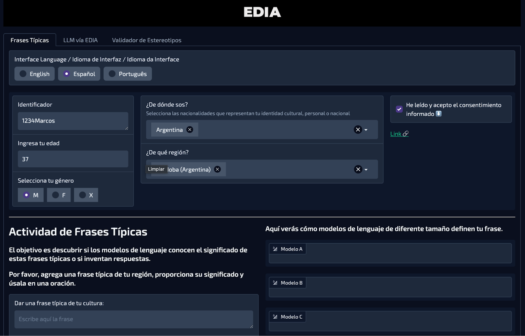Click the typical phrase text box
Screen dimensions: 525x336
tap(134, 319)
